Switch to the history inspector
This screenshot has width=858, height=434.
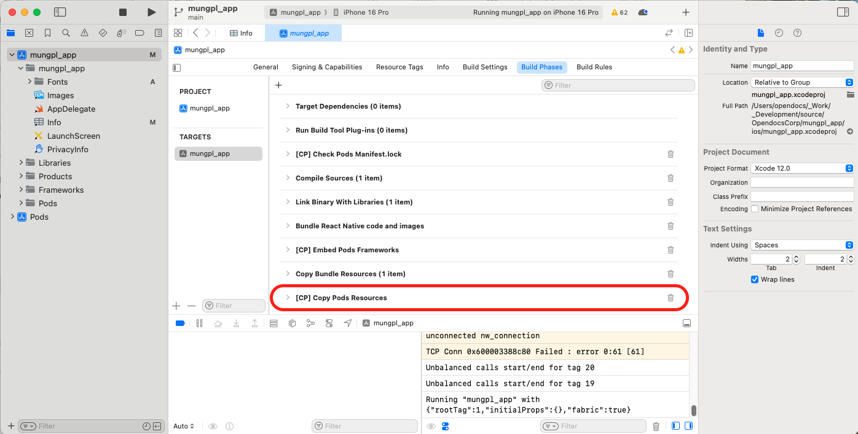[x=779, y=33]
